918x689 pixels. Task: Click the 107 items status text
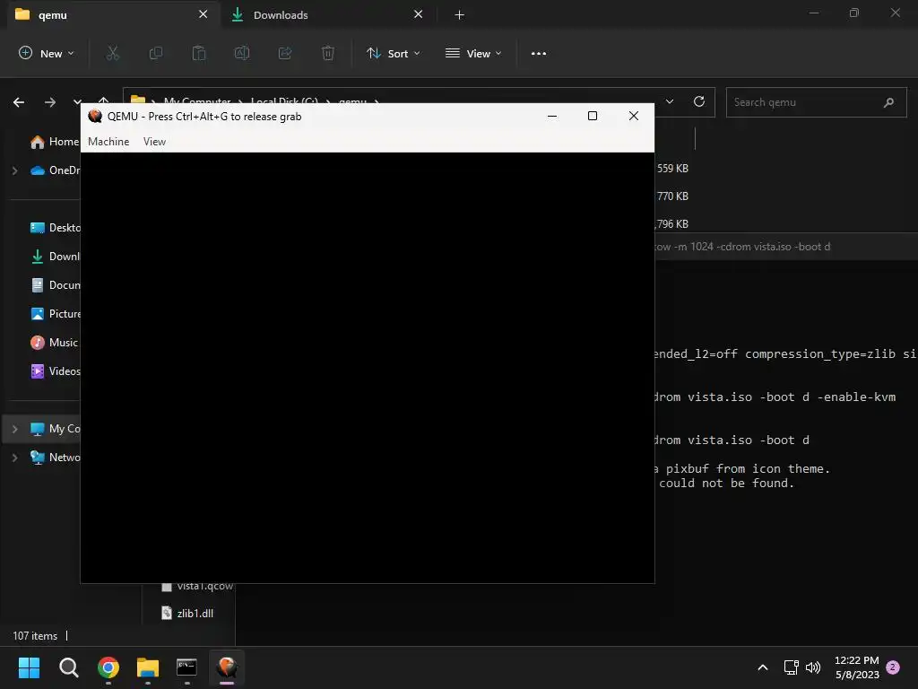tap(35, 636)
